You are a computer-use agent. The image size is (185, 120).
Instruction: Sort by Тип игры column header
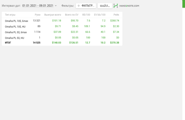[10, 15]
